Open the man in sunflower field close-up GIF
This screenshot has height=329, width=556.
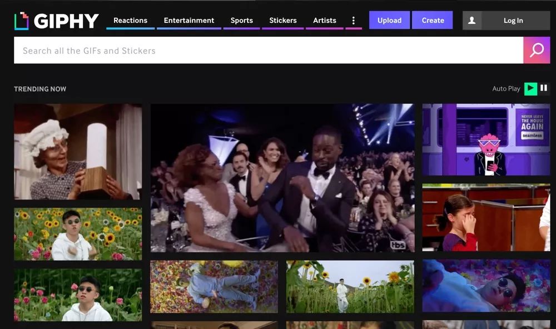[78, 234]
